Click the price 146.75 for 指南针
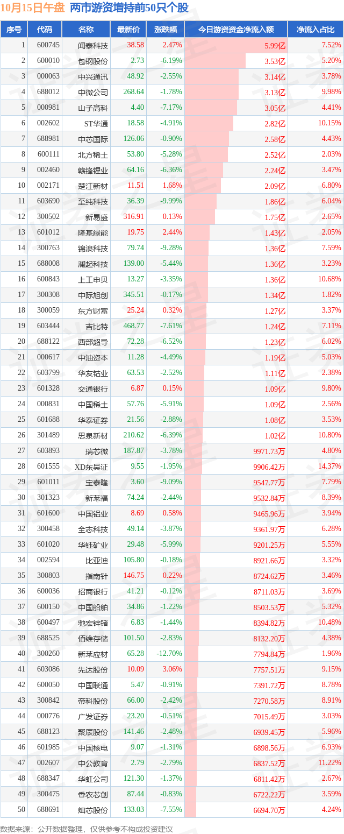Image resolution: width=344 pixels, height=834 pixels. coord(134,576)
